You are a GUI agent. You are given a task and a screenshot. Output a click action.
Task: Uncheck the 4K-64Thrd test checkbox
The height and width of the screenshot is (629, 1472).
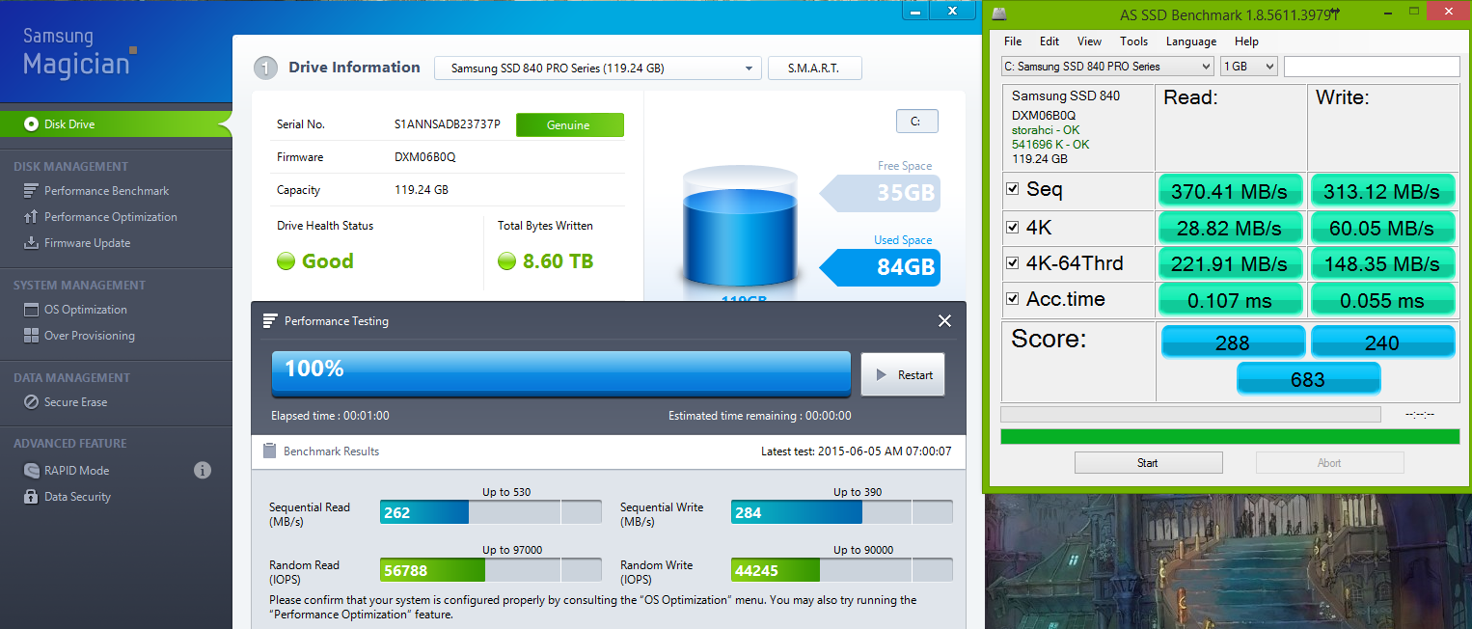click(x=1013, y=262)
